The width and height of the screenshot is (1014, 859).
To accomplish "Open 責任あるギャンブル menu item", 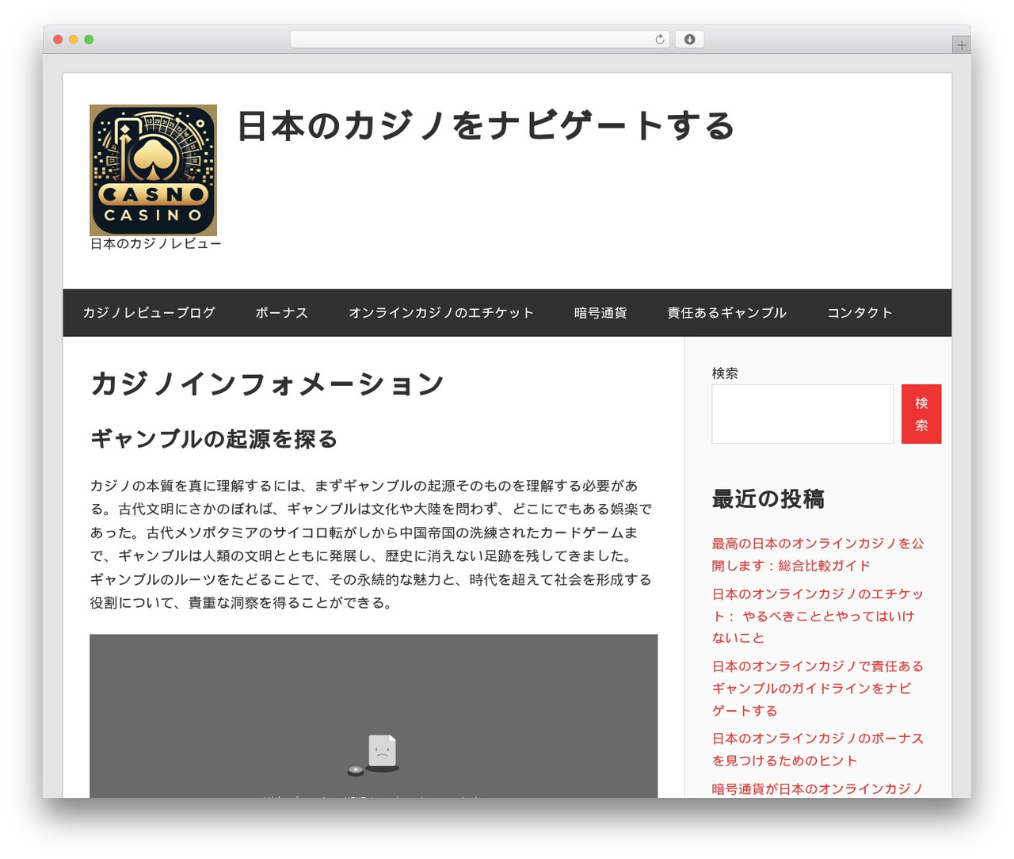I will coord(726,313).
